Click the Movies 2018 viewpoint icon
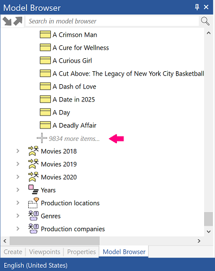This screenshot has height=271, width=215. (x=34, y=151)
